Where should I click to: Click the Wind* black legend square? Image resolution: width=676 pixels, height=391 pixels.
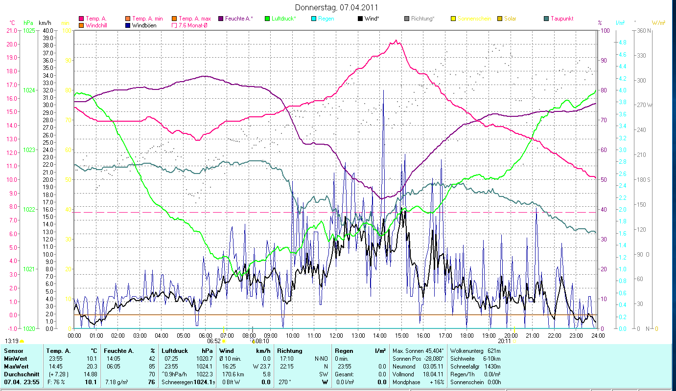360,19
